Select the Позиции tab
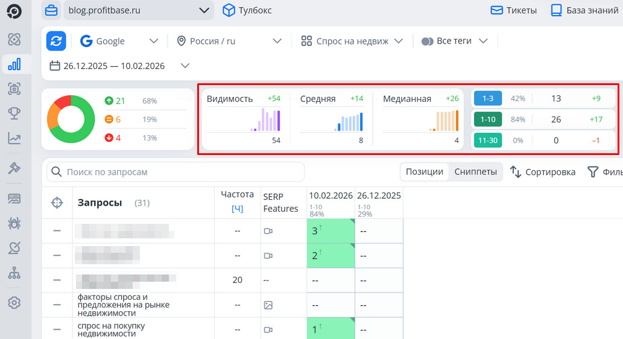Viewport: 623px width, 339px height. 425,172
